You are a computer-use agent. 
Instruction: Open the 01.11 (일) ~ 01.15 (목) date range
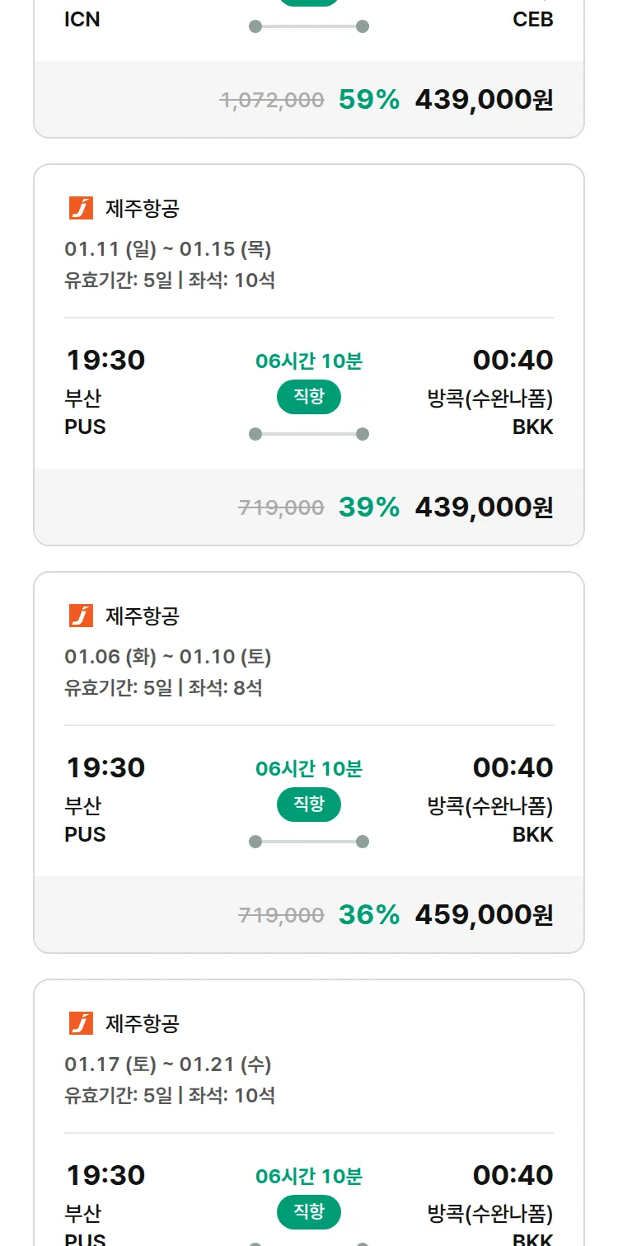tap(168, 249)
